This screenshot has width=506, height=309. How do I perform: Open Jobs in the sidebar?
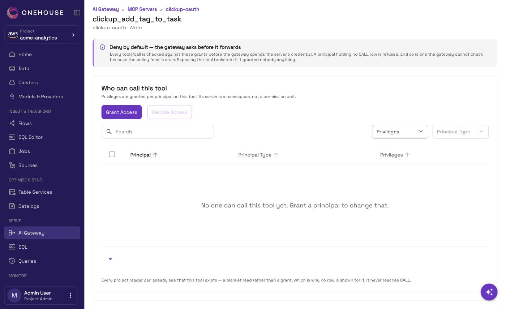pos(42,151)
